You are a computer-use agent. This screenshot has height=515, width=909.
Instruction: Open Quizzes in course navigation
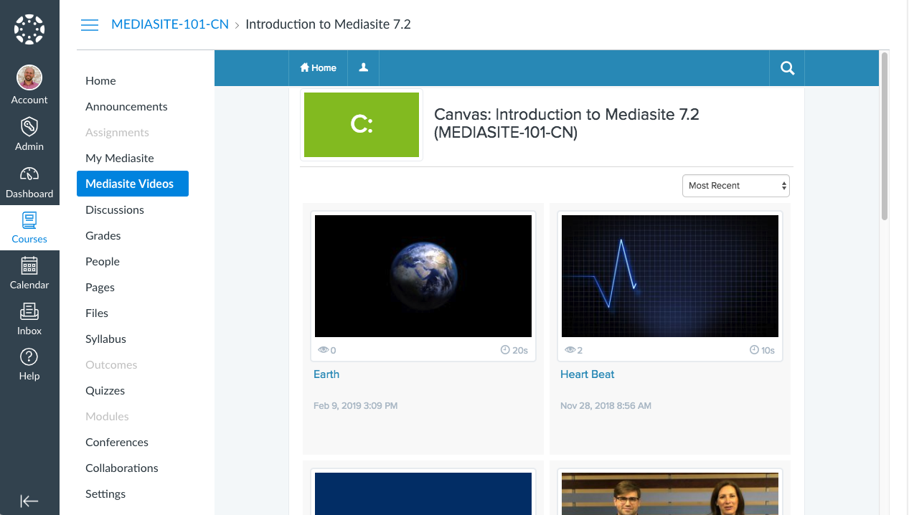pos(105,391)
